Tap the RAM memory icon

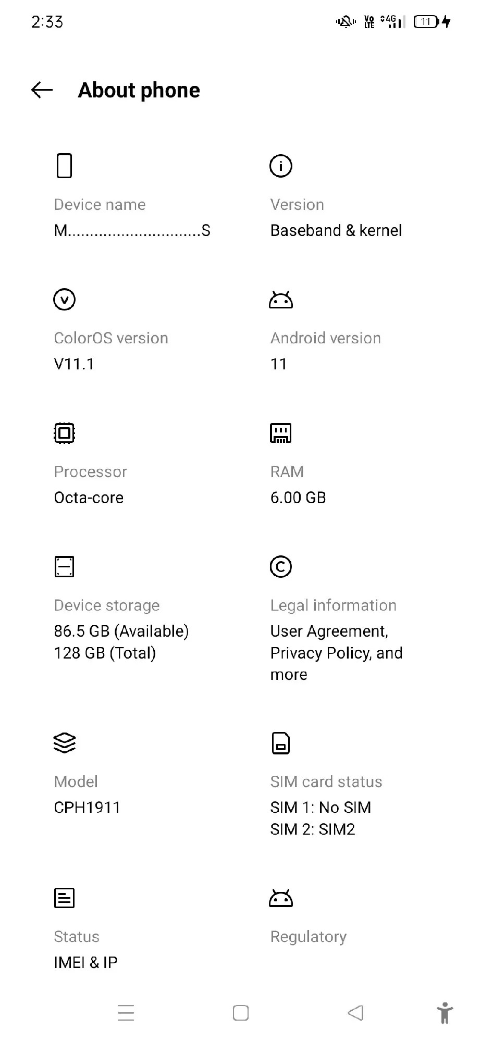pyautogui.click(x=280, y=432)
